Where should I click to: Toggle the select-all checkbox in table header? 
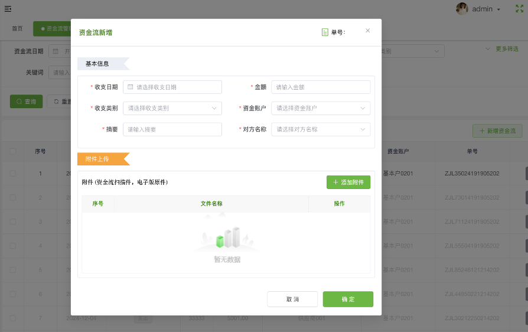click(x=13, y=151)
